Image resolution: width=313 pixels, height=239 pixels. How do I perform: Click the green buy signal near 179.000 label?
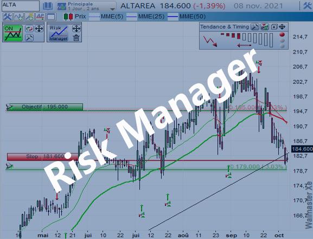[x=228, y=171]
